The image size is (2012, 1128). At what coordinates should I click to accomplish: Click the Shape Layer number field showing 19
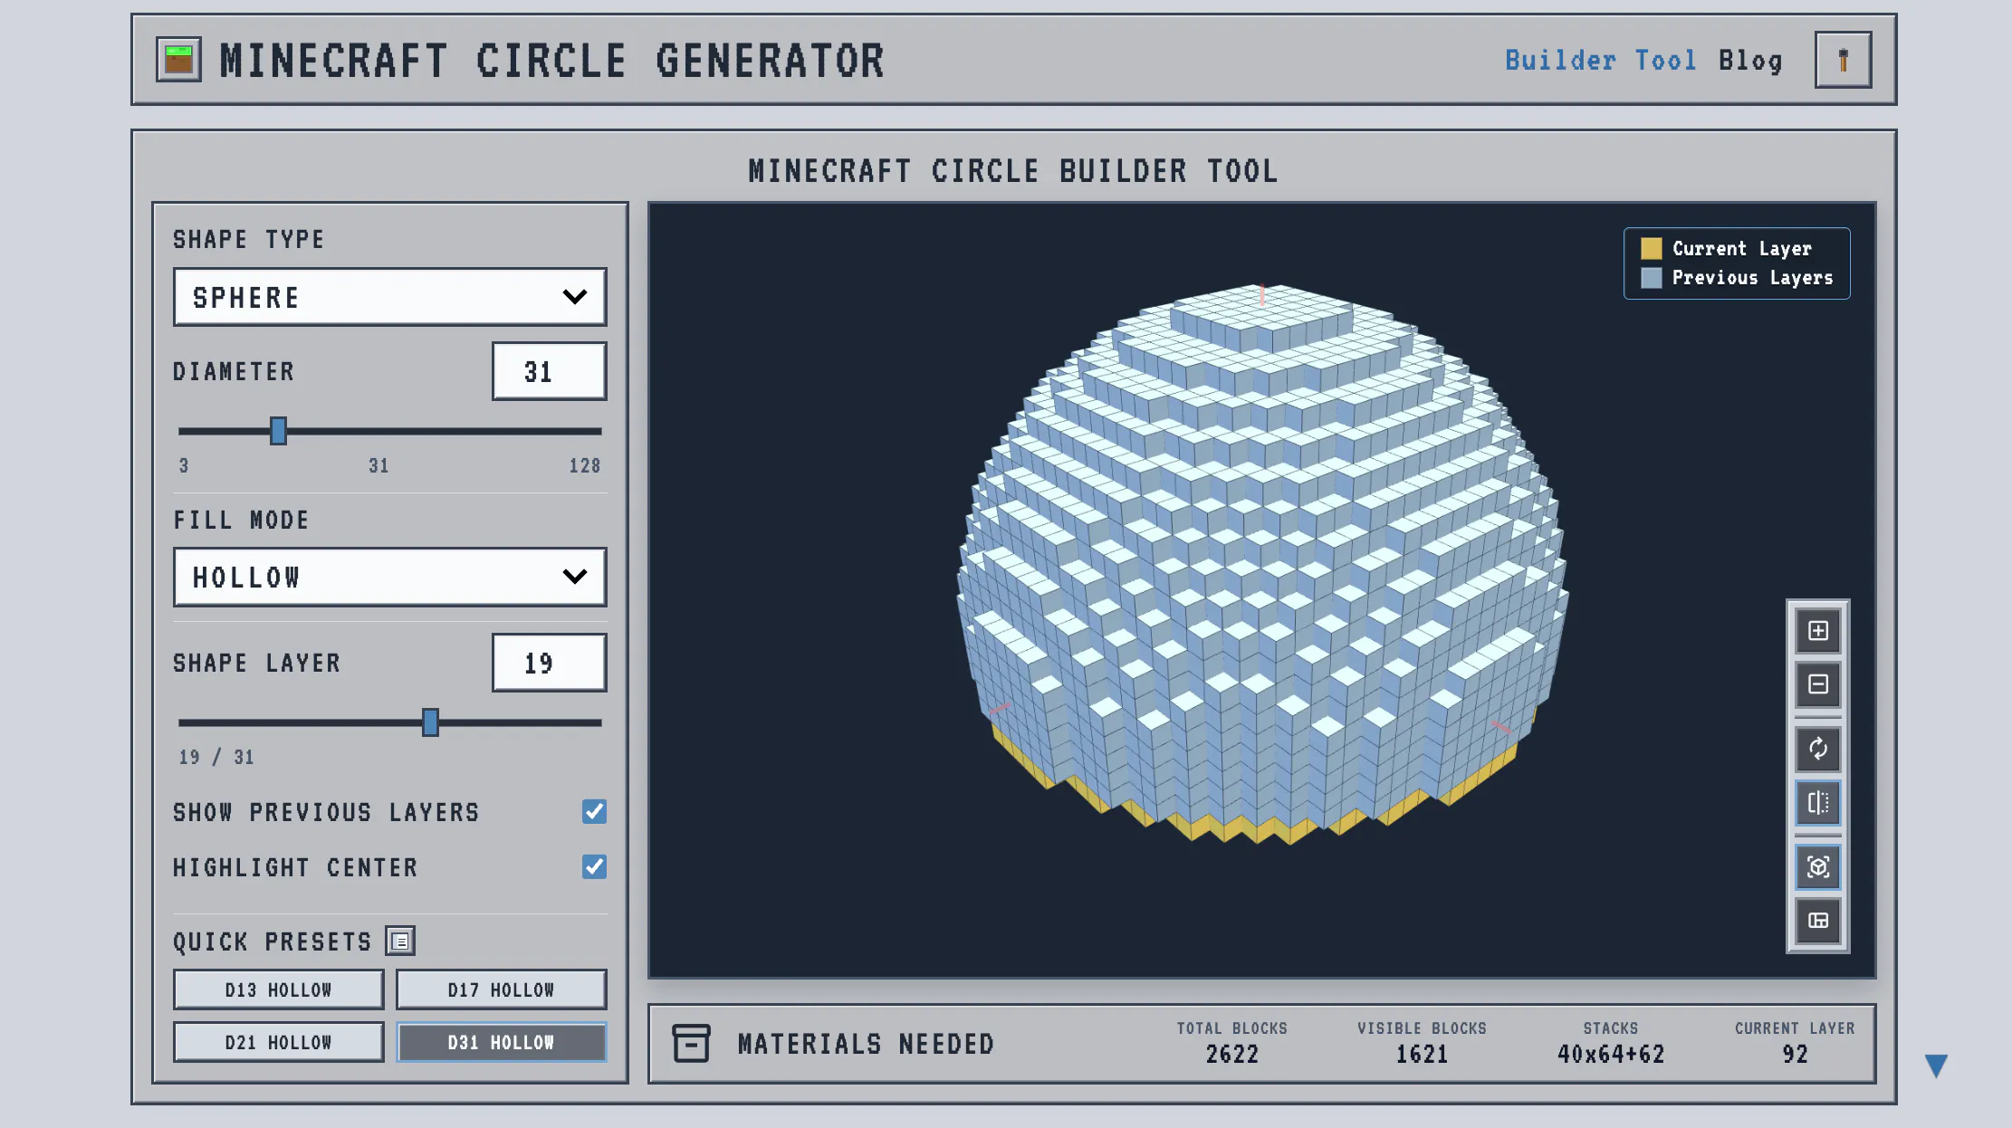coord(549,663)
